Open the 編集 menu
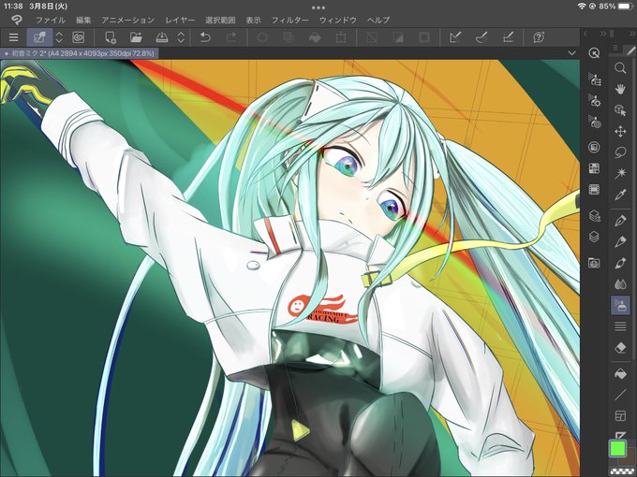637x477 pixels. click(x=83, y=20)
